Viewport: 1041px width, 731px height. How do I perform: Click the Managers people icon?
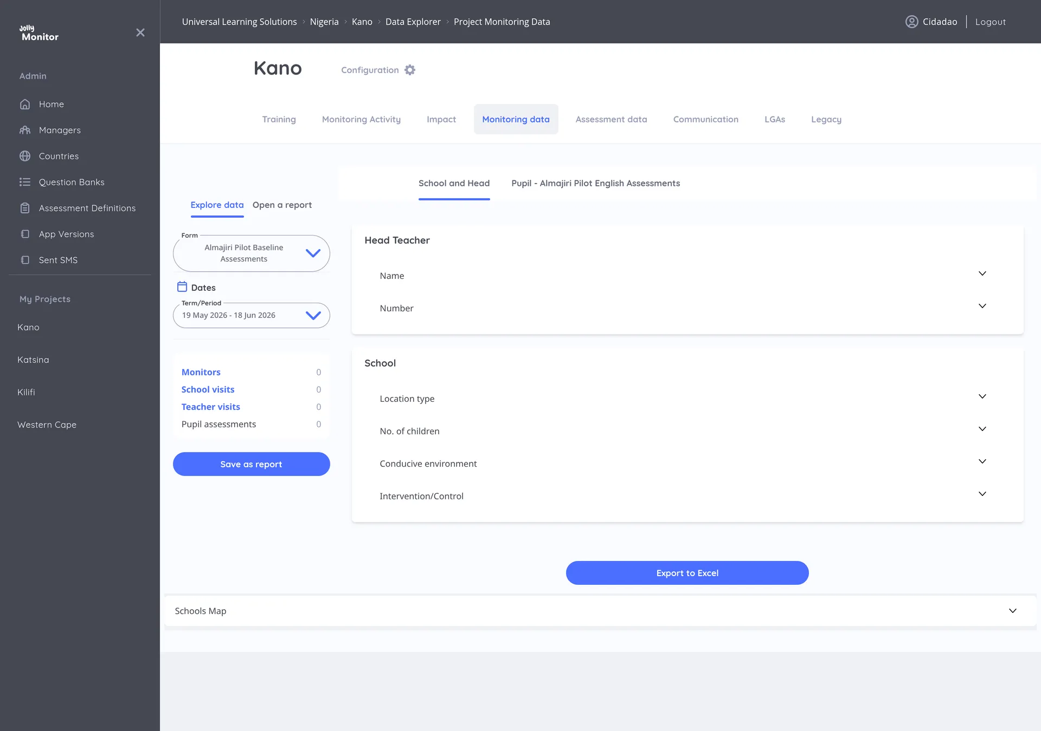pos(25,130)
